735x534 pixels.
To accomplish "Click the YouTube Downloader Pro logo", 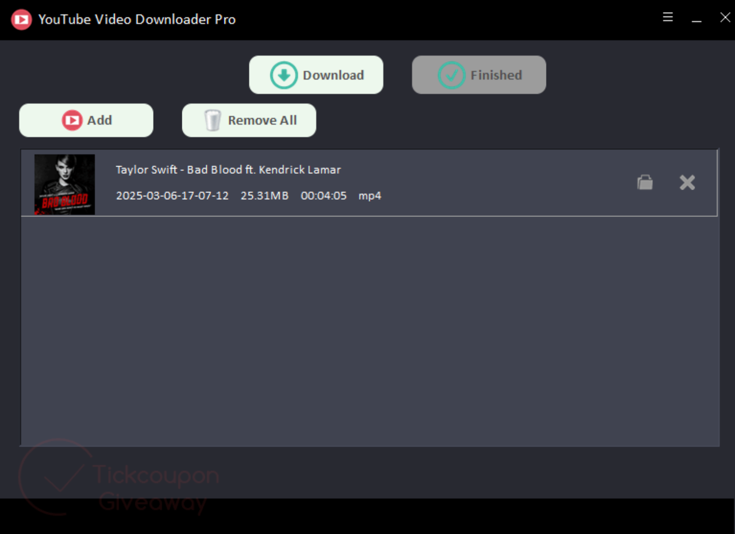I will point(21,19).
